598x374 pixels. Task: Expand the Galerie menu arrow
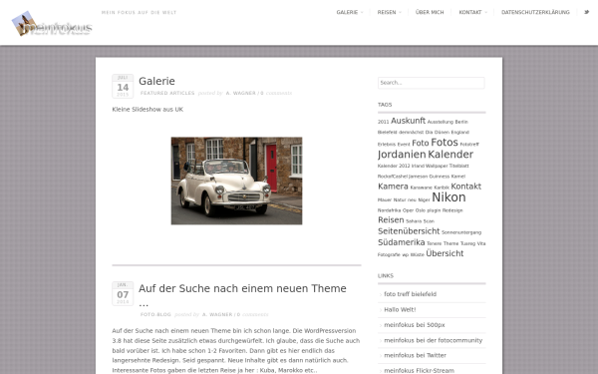(x=362, y=13)
